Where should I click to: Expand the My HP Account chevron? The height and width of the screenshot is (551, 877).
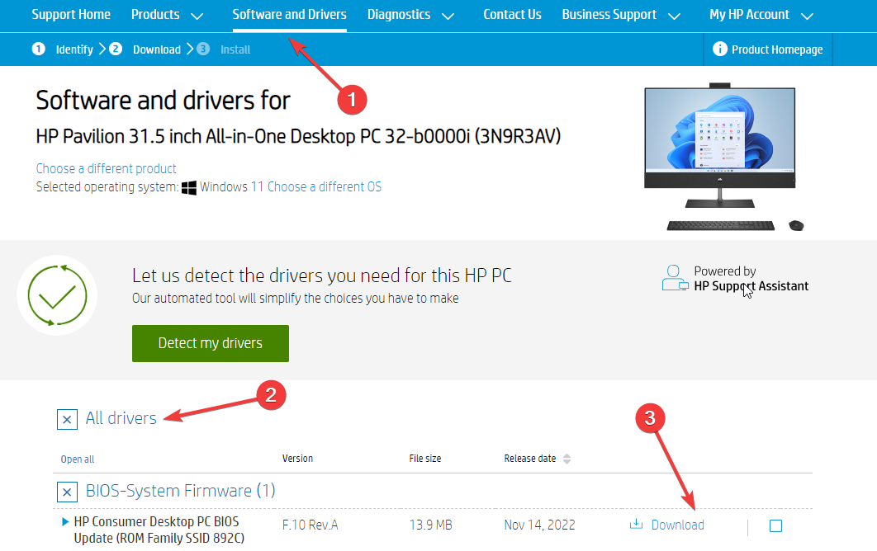tap(807, 16)
